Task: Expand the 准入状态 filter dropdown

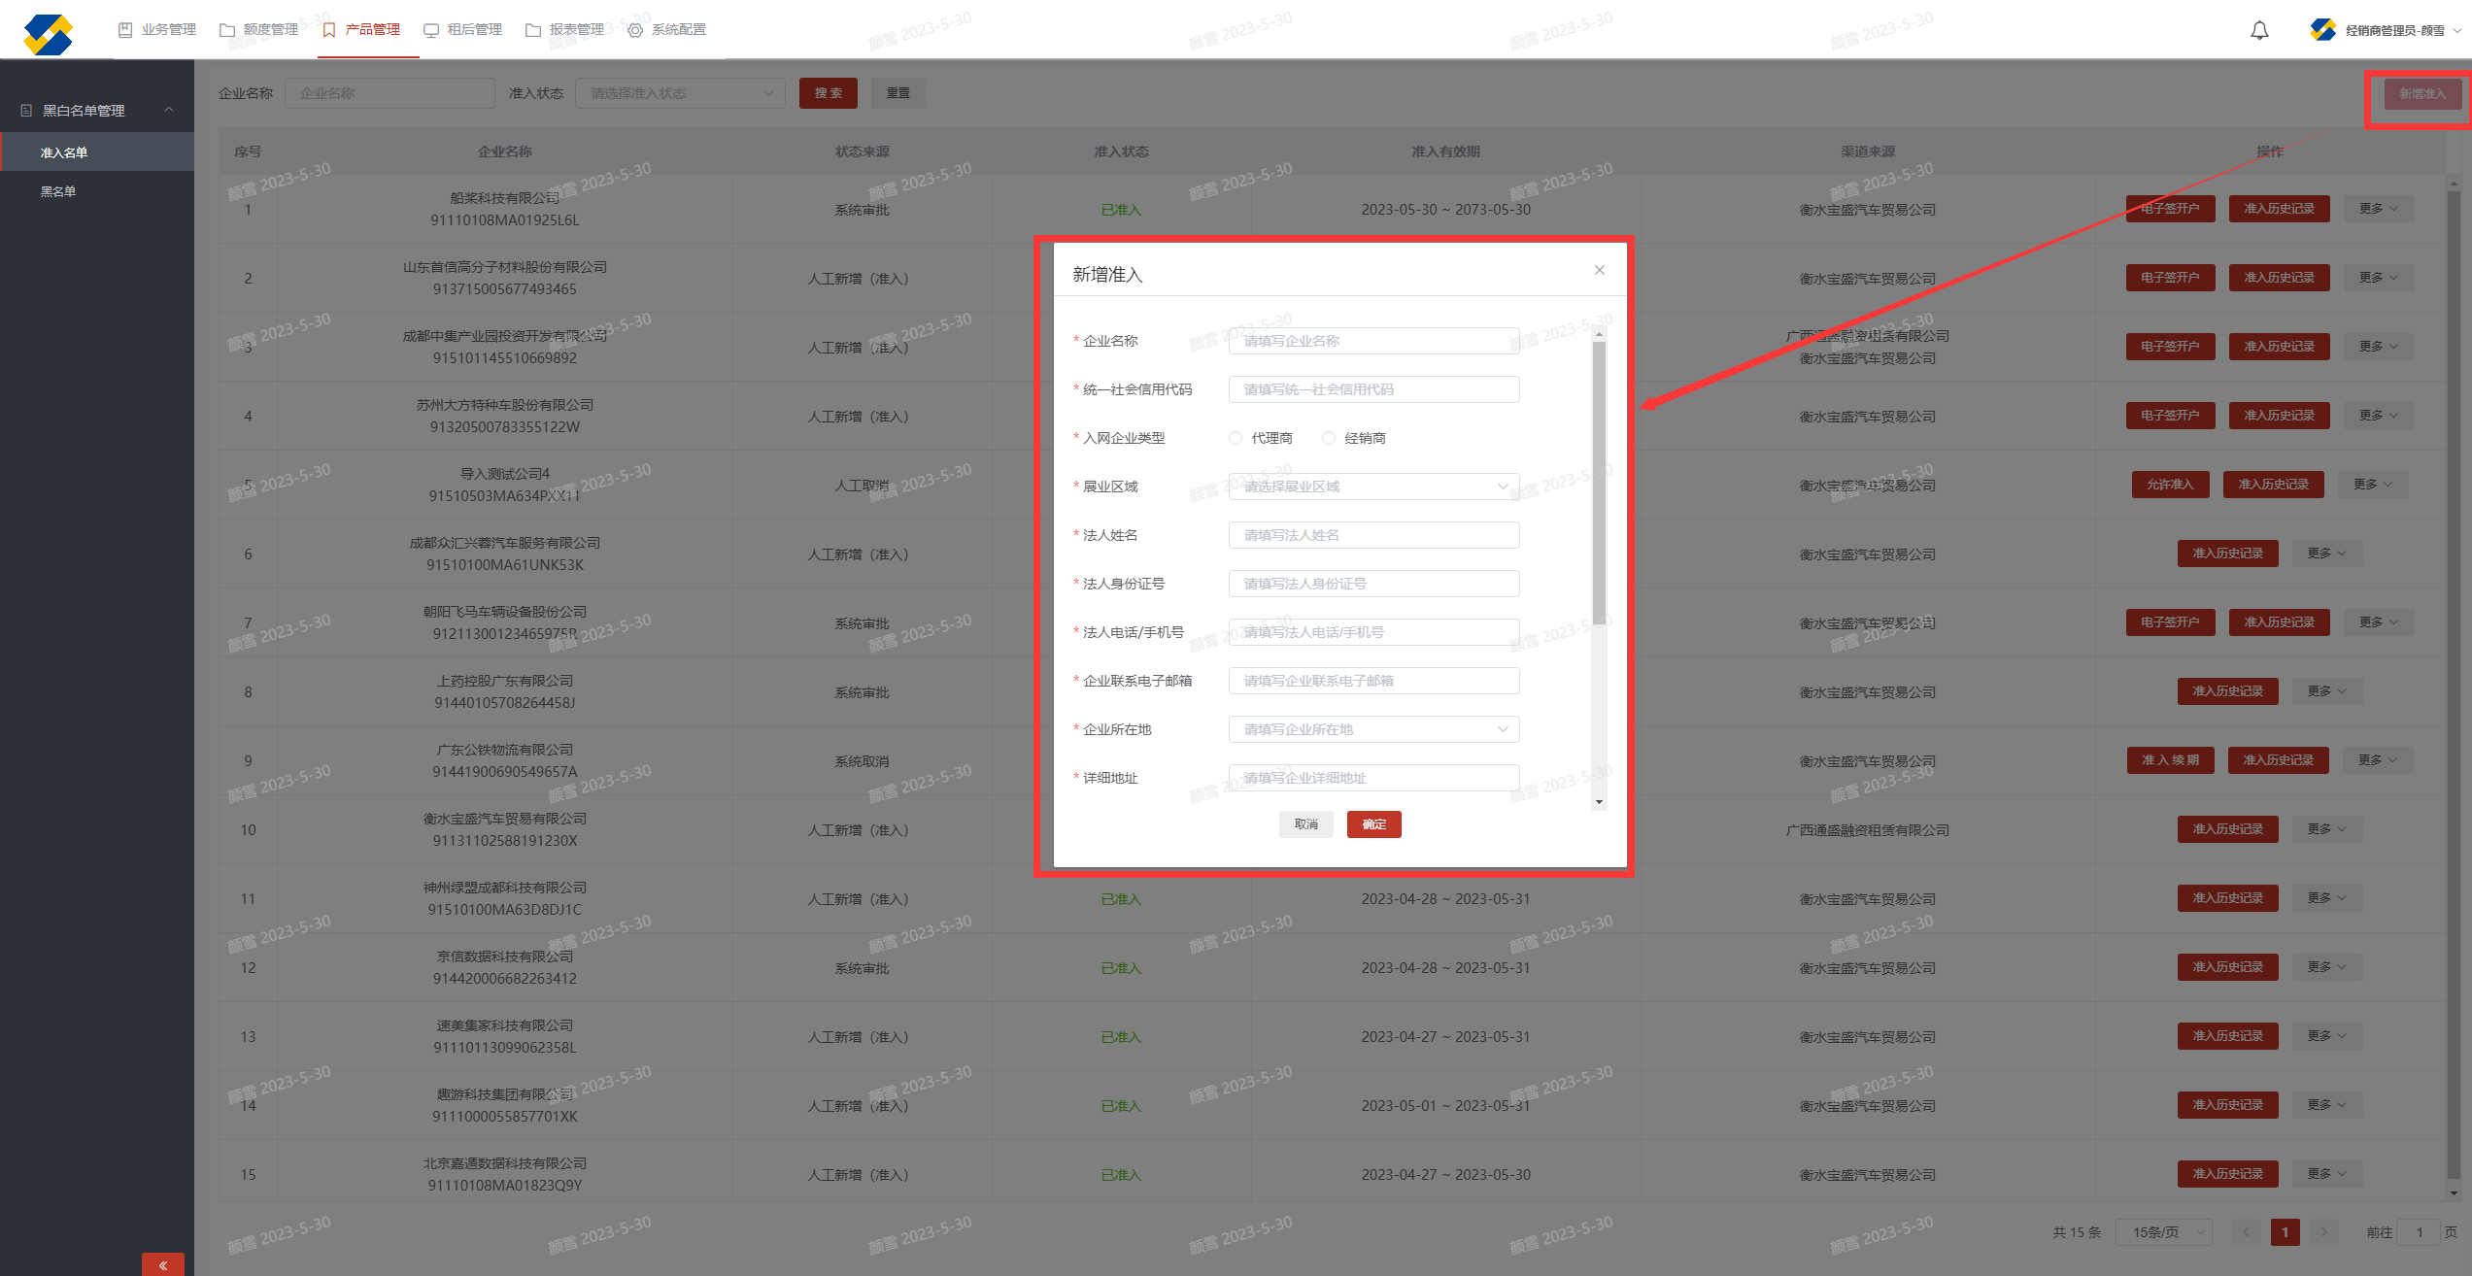Action: [680, 93]
